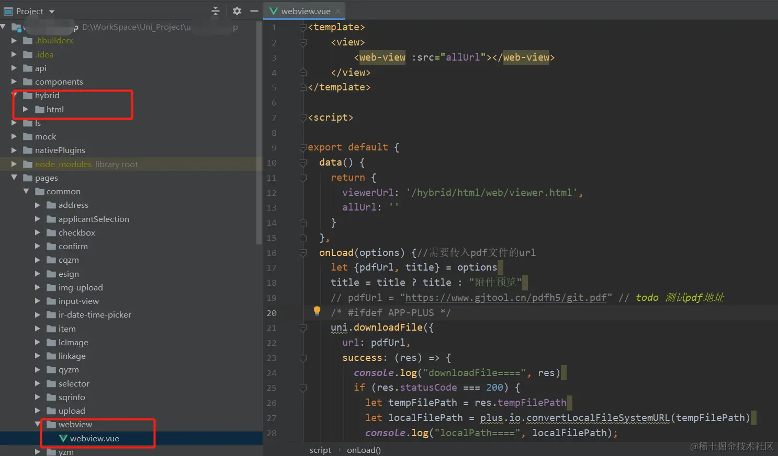Open the Project view dropdown
778x456 pixels.
[51, 11]
